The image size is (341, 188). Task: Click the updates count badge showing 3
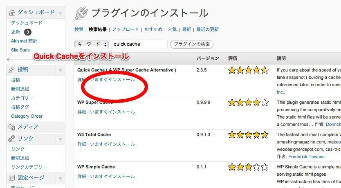coord(27,32)
